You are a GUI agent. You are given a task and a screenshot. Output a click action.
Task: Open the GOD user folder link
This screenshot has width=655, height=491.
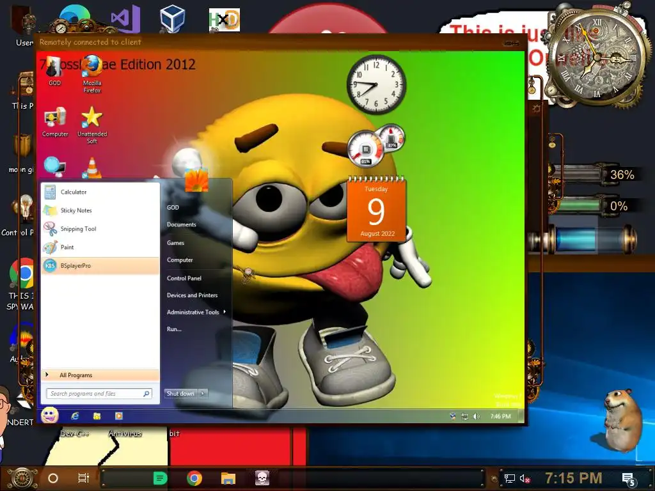click(173, 208)
